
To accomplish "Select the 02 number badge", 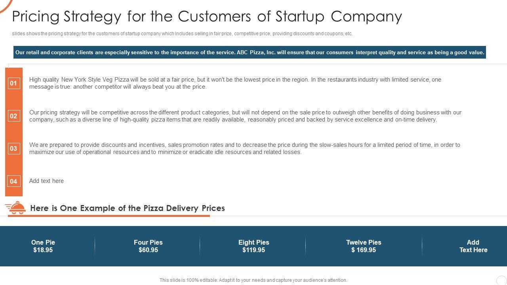I will coord(13,116).
